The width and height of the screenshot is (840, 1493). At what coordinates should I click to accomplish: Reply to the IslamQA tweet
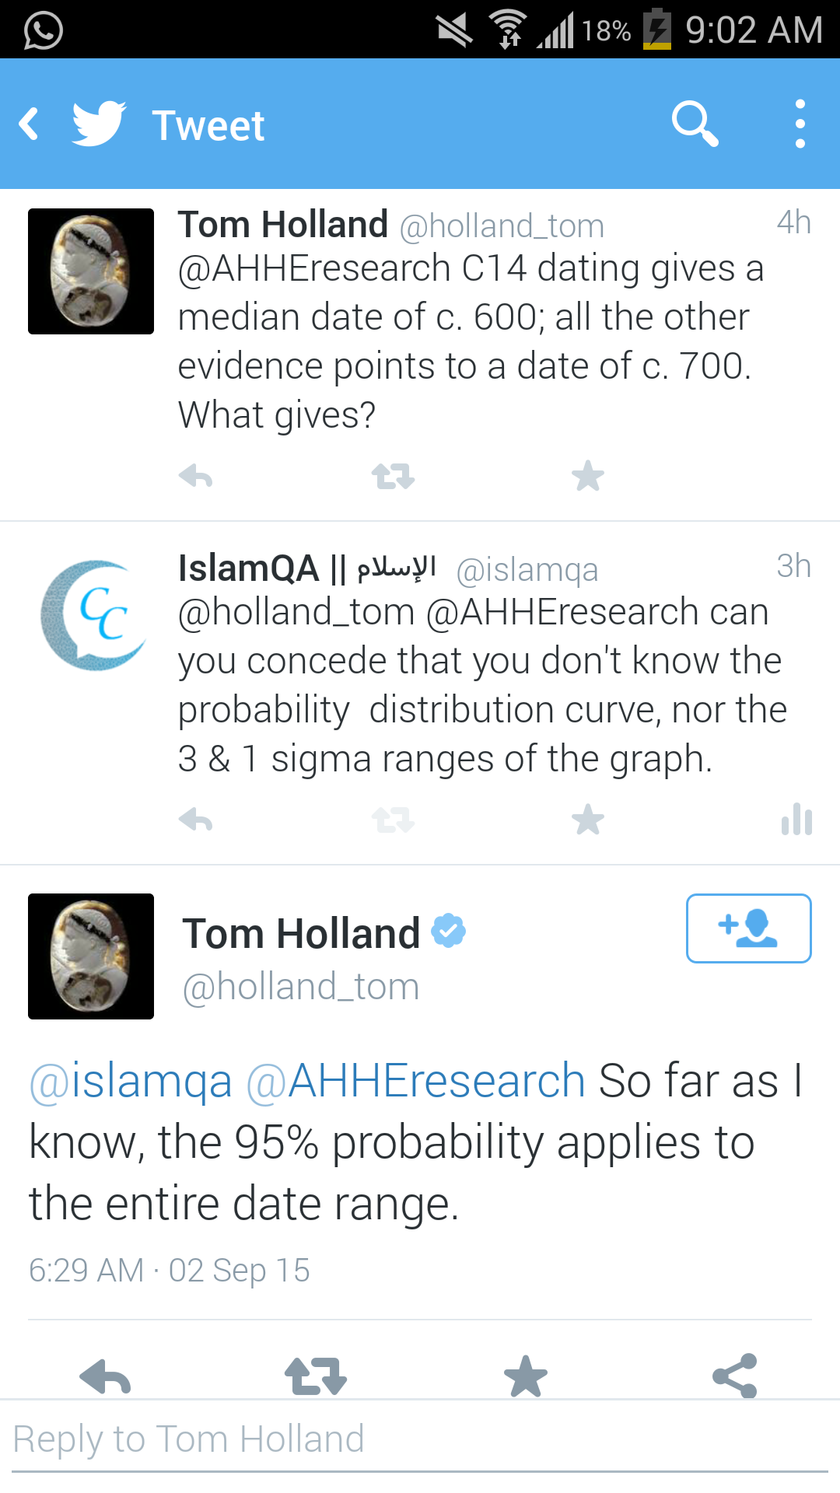[x=195, y=820]
